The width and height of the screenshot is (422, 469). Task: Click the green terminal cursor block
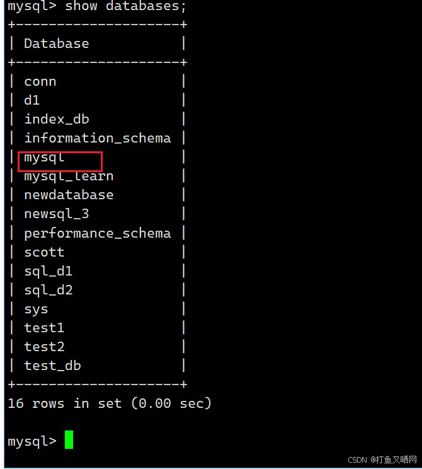[69, 439]
